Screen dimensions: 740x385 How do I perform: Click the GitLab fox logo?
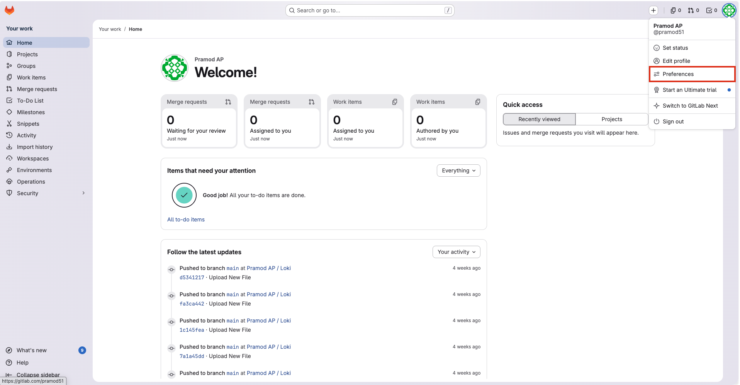coord(10,10)
